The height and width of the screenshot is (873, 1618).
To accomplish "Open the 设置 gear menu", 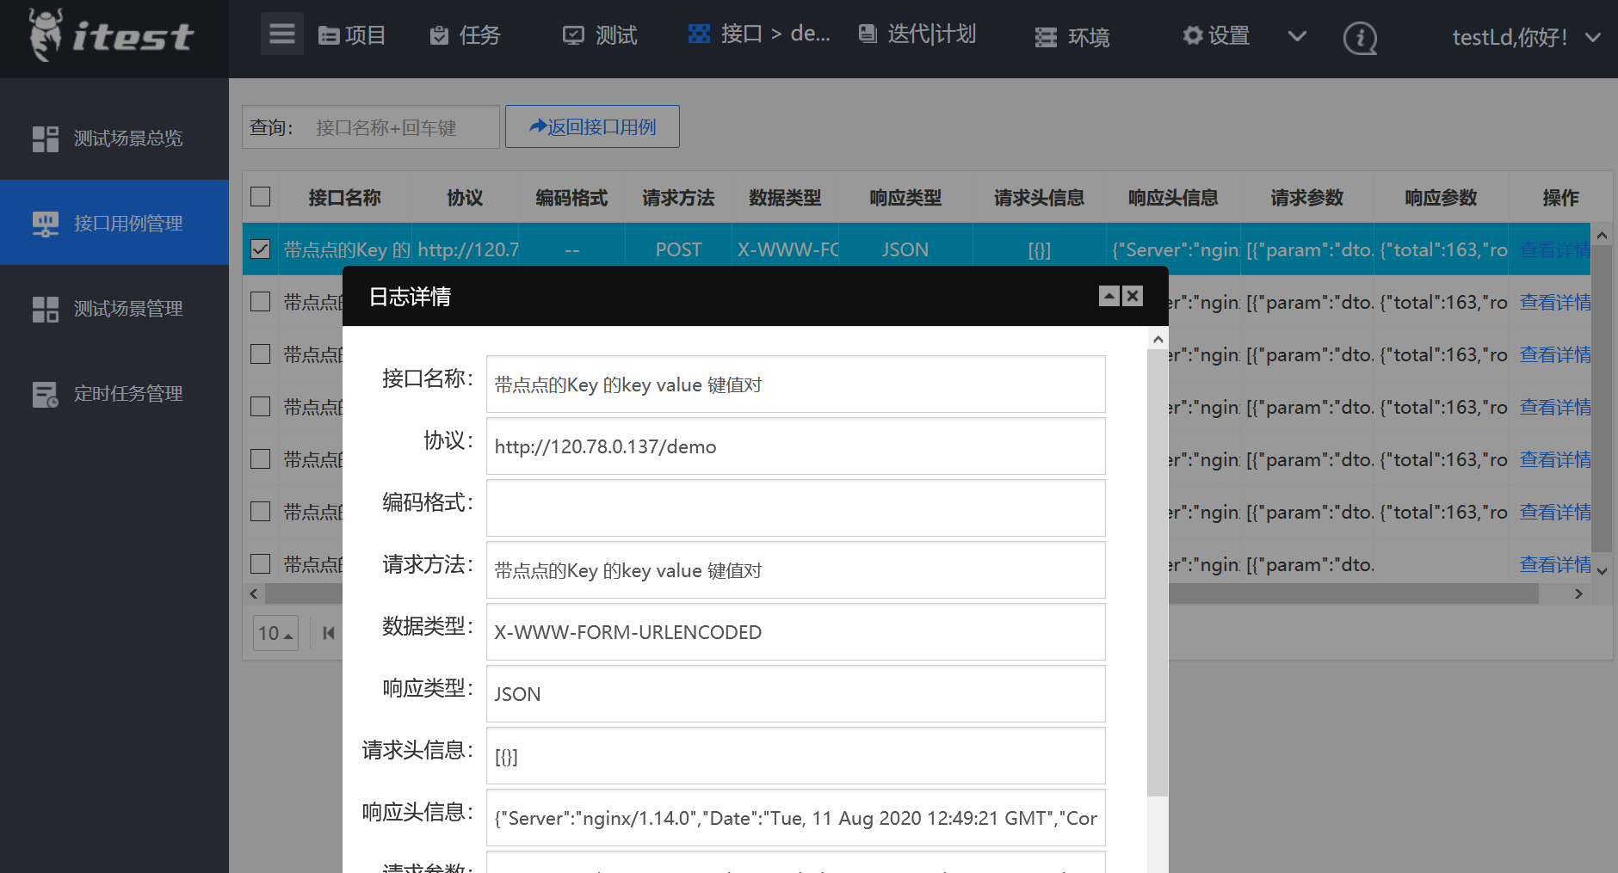I will pos(1216,35).
